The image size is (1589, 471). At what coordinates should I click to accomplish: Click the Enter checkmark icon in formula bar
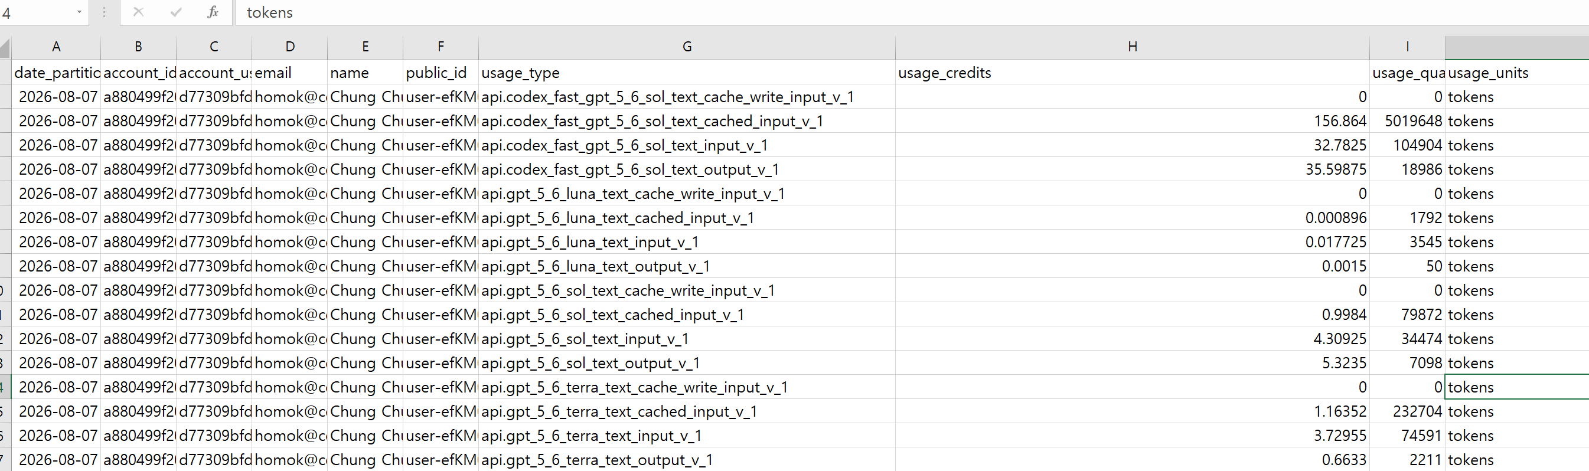tap(176, 12)
